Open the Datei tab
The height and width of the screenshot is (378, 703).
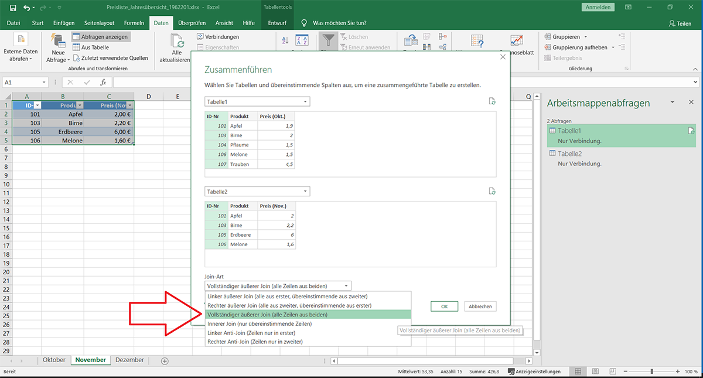coord(13,23)
